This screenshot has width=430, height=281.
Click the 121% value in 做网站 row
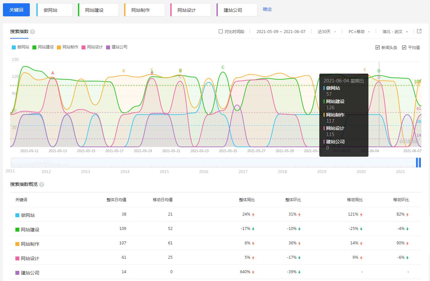point(353,214)
